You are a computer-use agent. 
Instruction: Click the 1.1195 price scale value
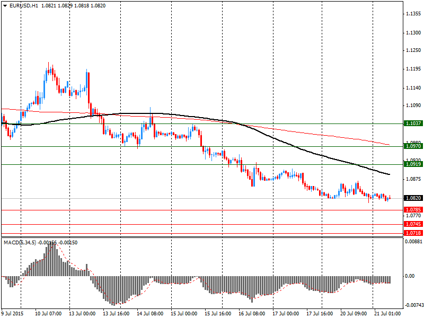click(413, 69)
